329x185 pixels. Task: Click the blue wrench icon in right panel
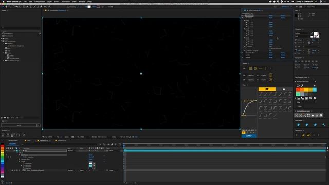pyautogui.click(x=323, y=125)
